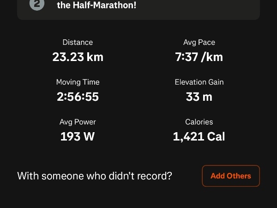Tap the 'Cal' unit after 1,421
The width and height of the screenshot is (277, 208).
[216, 136]
